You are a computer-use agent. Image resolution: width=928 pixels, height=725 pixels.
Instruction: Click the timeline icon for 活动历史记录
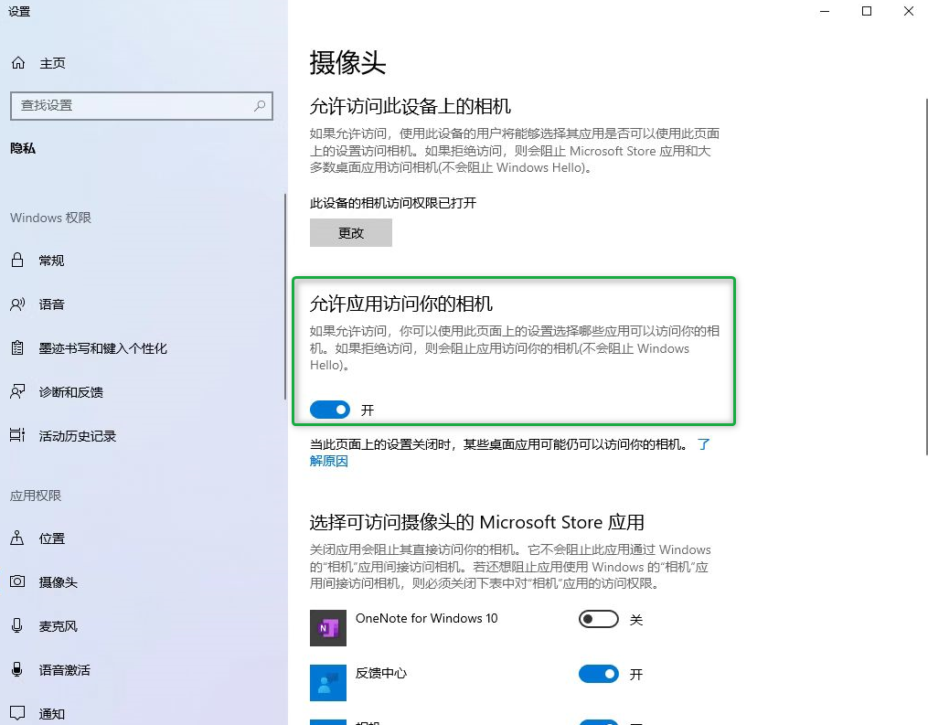[17, 435]
